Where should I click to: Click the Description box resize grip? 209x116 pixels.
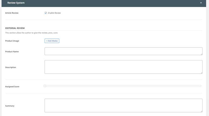(x=201, y=73)
